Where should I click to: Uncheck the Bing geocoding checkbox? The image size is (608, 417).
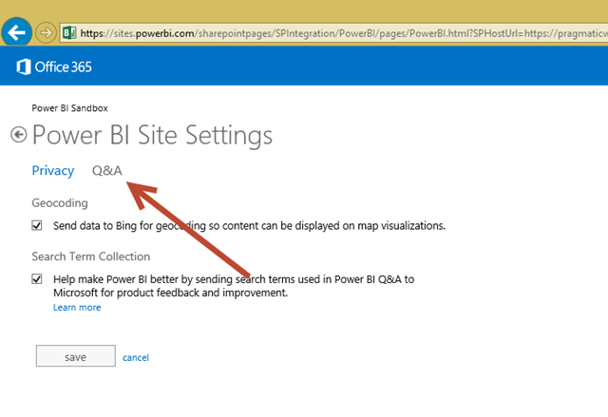[37, 226]
